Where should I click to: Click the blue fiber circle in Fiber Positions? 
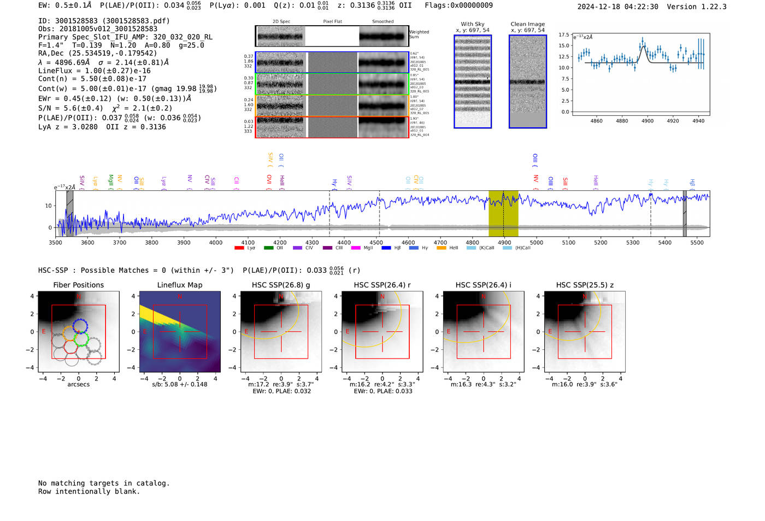[x=80, y=326]
